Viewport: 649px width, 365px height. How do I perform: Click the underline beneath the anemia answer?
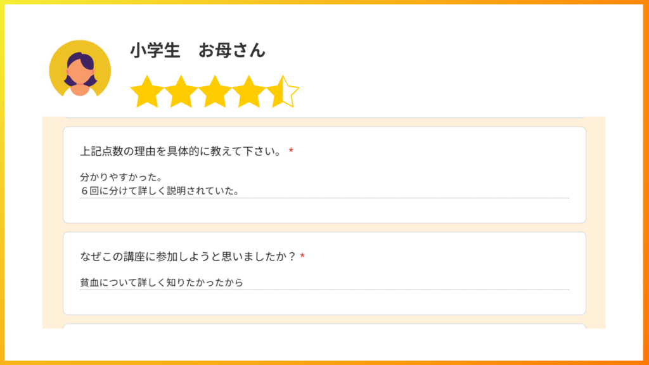[324, 290]
